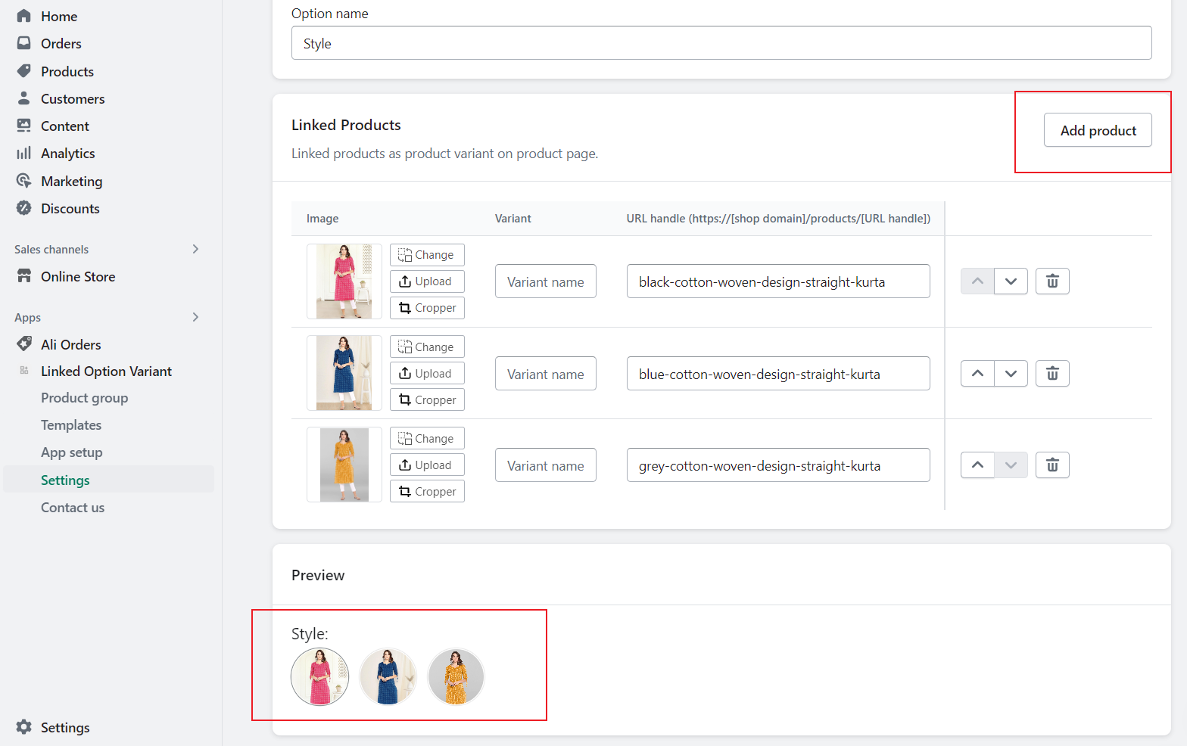This screenshot has height=746, width=1187.
Task: Select the yellow kurta preview swatch
Action: click(456, 676)
